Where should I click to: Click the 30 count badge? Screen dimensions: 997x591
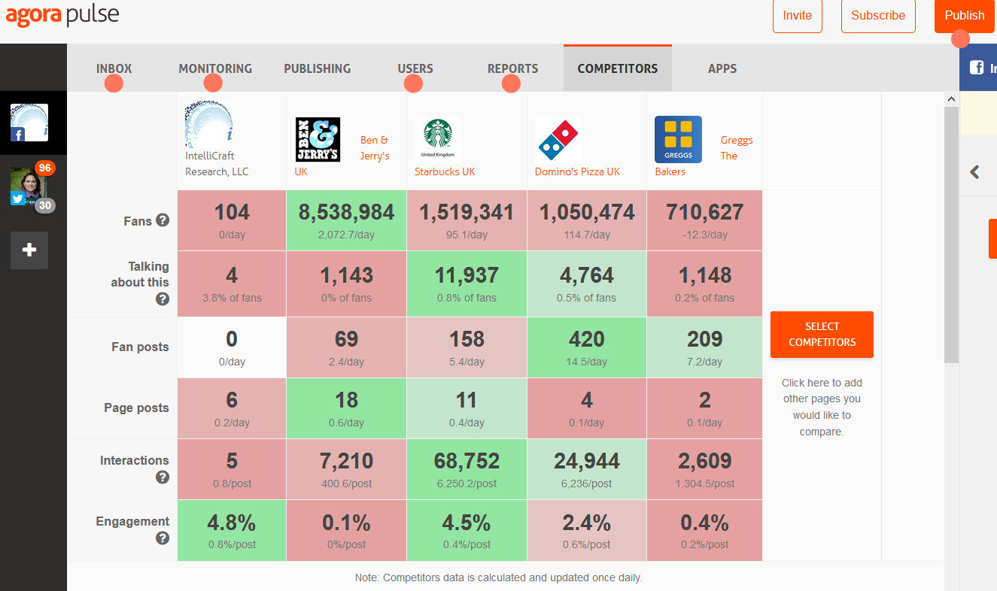click(x=44, y=205)
